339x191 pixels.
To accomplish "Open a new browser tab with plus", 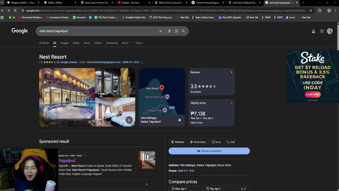I will pos(303,3).
